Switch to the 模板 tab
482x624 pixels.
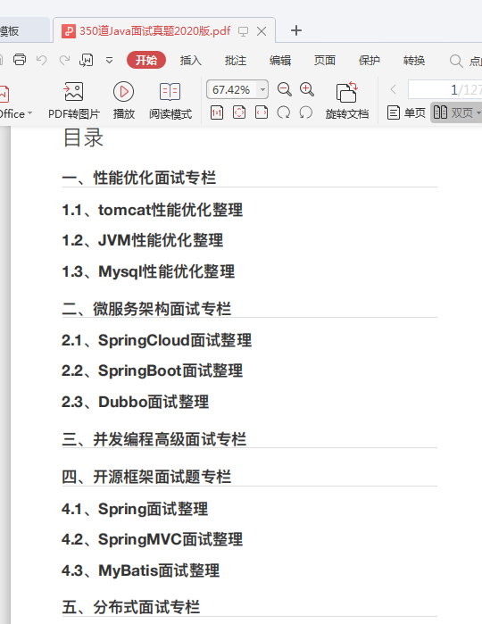tap(24, 30)
